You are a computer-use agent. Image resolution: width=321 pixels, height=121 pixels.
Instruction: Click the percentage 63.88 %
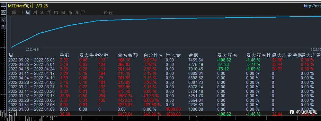(x=151, y=101)
